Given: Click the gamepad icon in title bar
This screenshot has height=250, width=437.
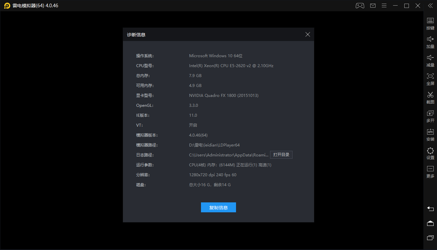Looking at the screenshot, I should pos(360,6).
